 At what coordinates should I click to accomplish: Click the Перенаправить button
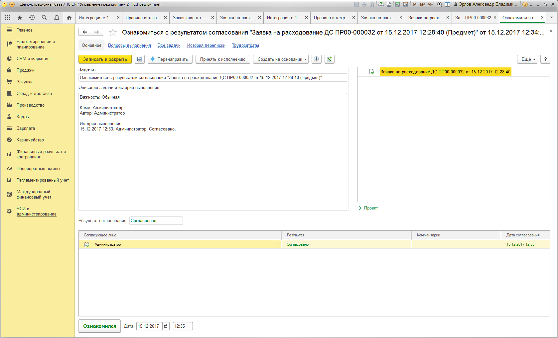click(170, 59)
